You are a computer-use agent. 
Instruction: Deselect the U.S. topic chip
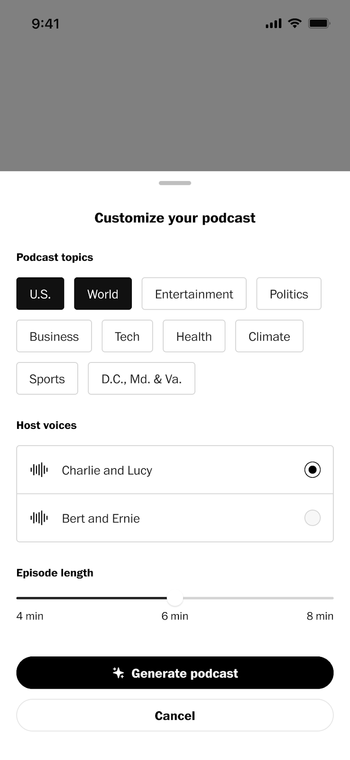pos(40,294)
